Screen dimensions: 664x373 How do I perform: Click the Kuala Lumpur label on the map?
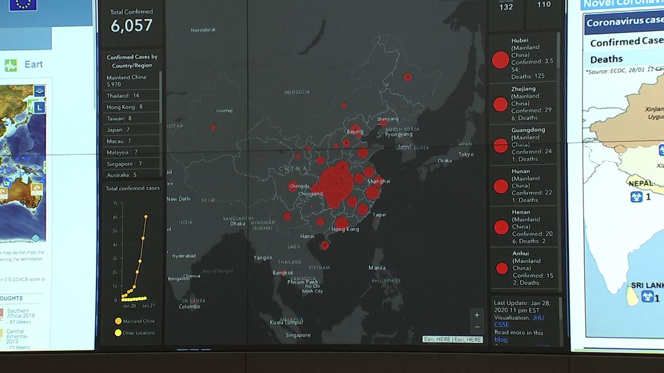[x=286, y=322]
